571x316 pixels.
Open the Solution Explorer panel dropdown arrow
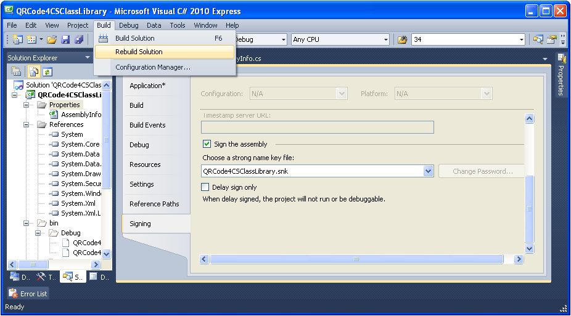click(88, 57)
